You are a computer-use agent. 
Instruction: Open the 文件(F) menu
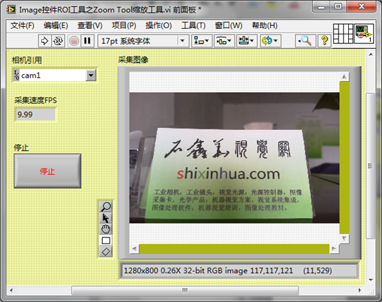click(x=22, y=25)
